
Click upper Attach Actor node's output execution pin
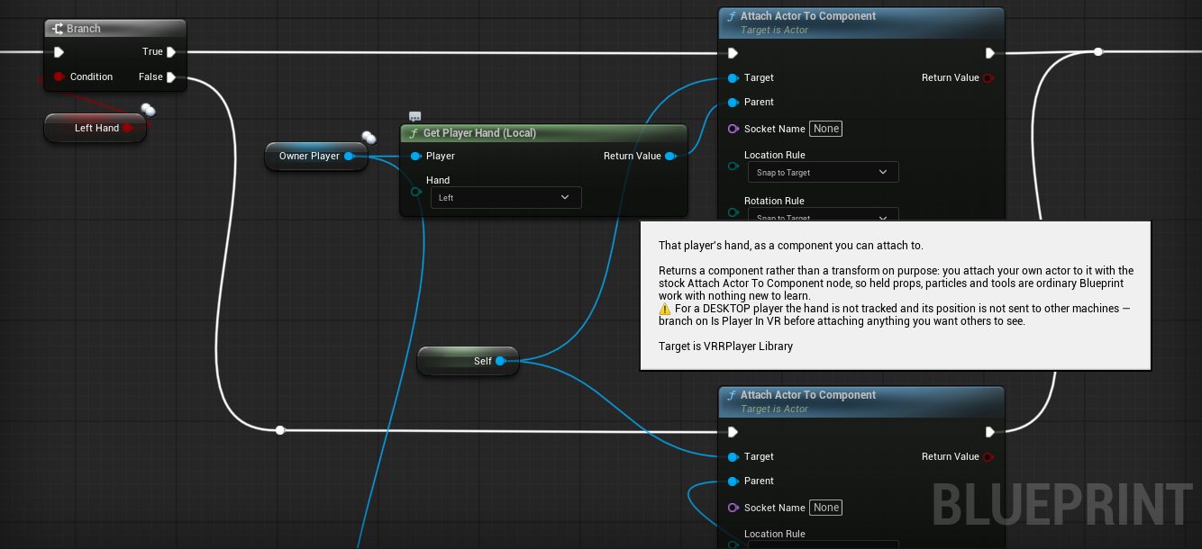(x=989, y=53)
